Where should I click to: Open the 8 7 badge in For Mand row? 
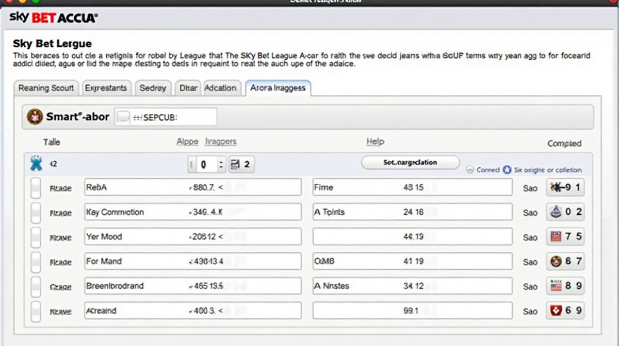click(565, 261)
